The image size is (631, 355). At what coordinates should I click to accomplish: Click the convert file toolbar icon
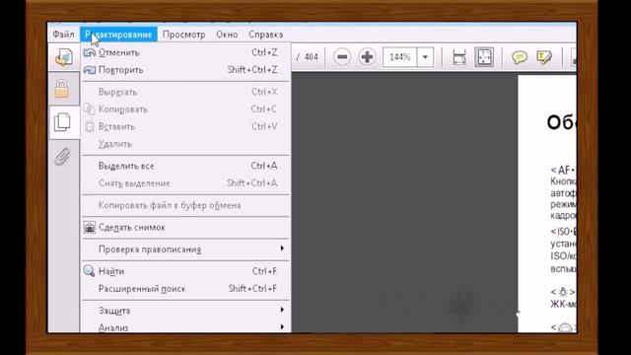[63, 57]
